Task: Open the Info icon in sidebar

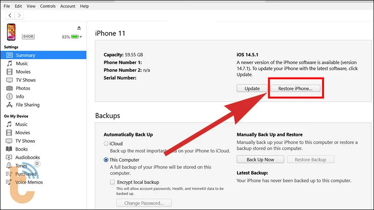Action: (9, 97)
